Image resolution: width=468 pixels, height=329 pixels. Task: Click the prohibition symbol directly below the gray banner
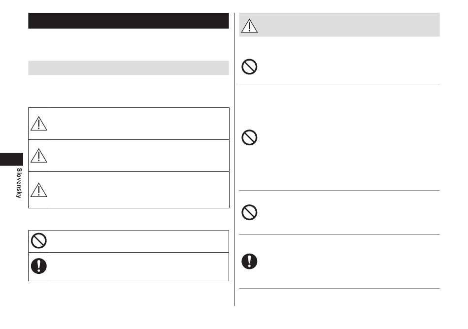coord(249,66)
